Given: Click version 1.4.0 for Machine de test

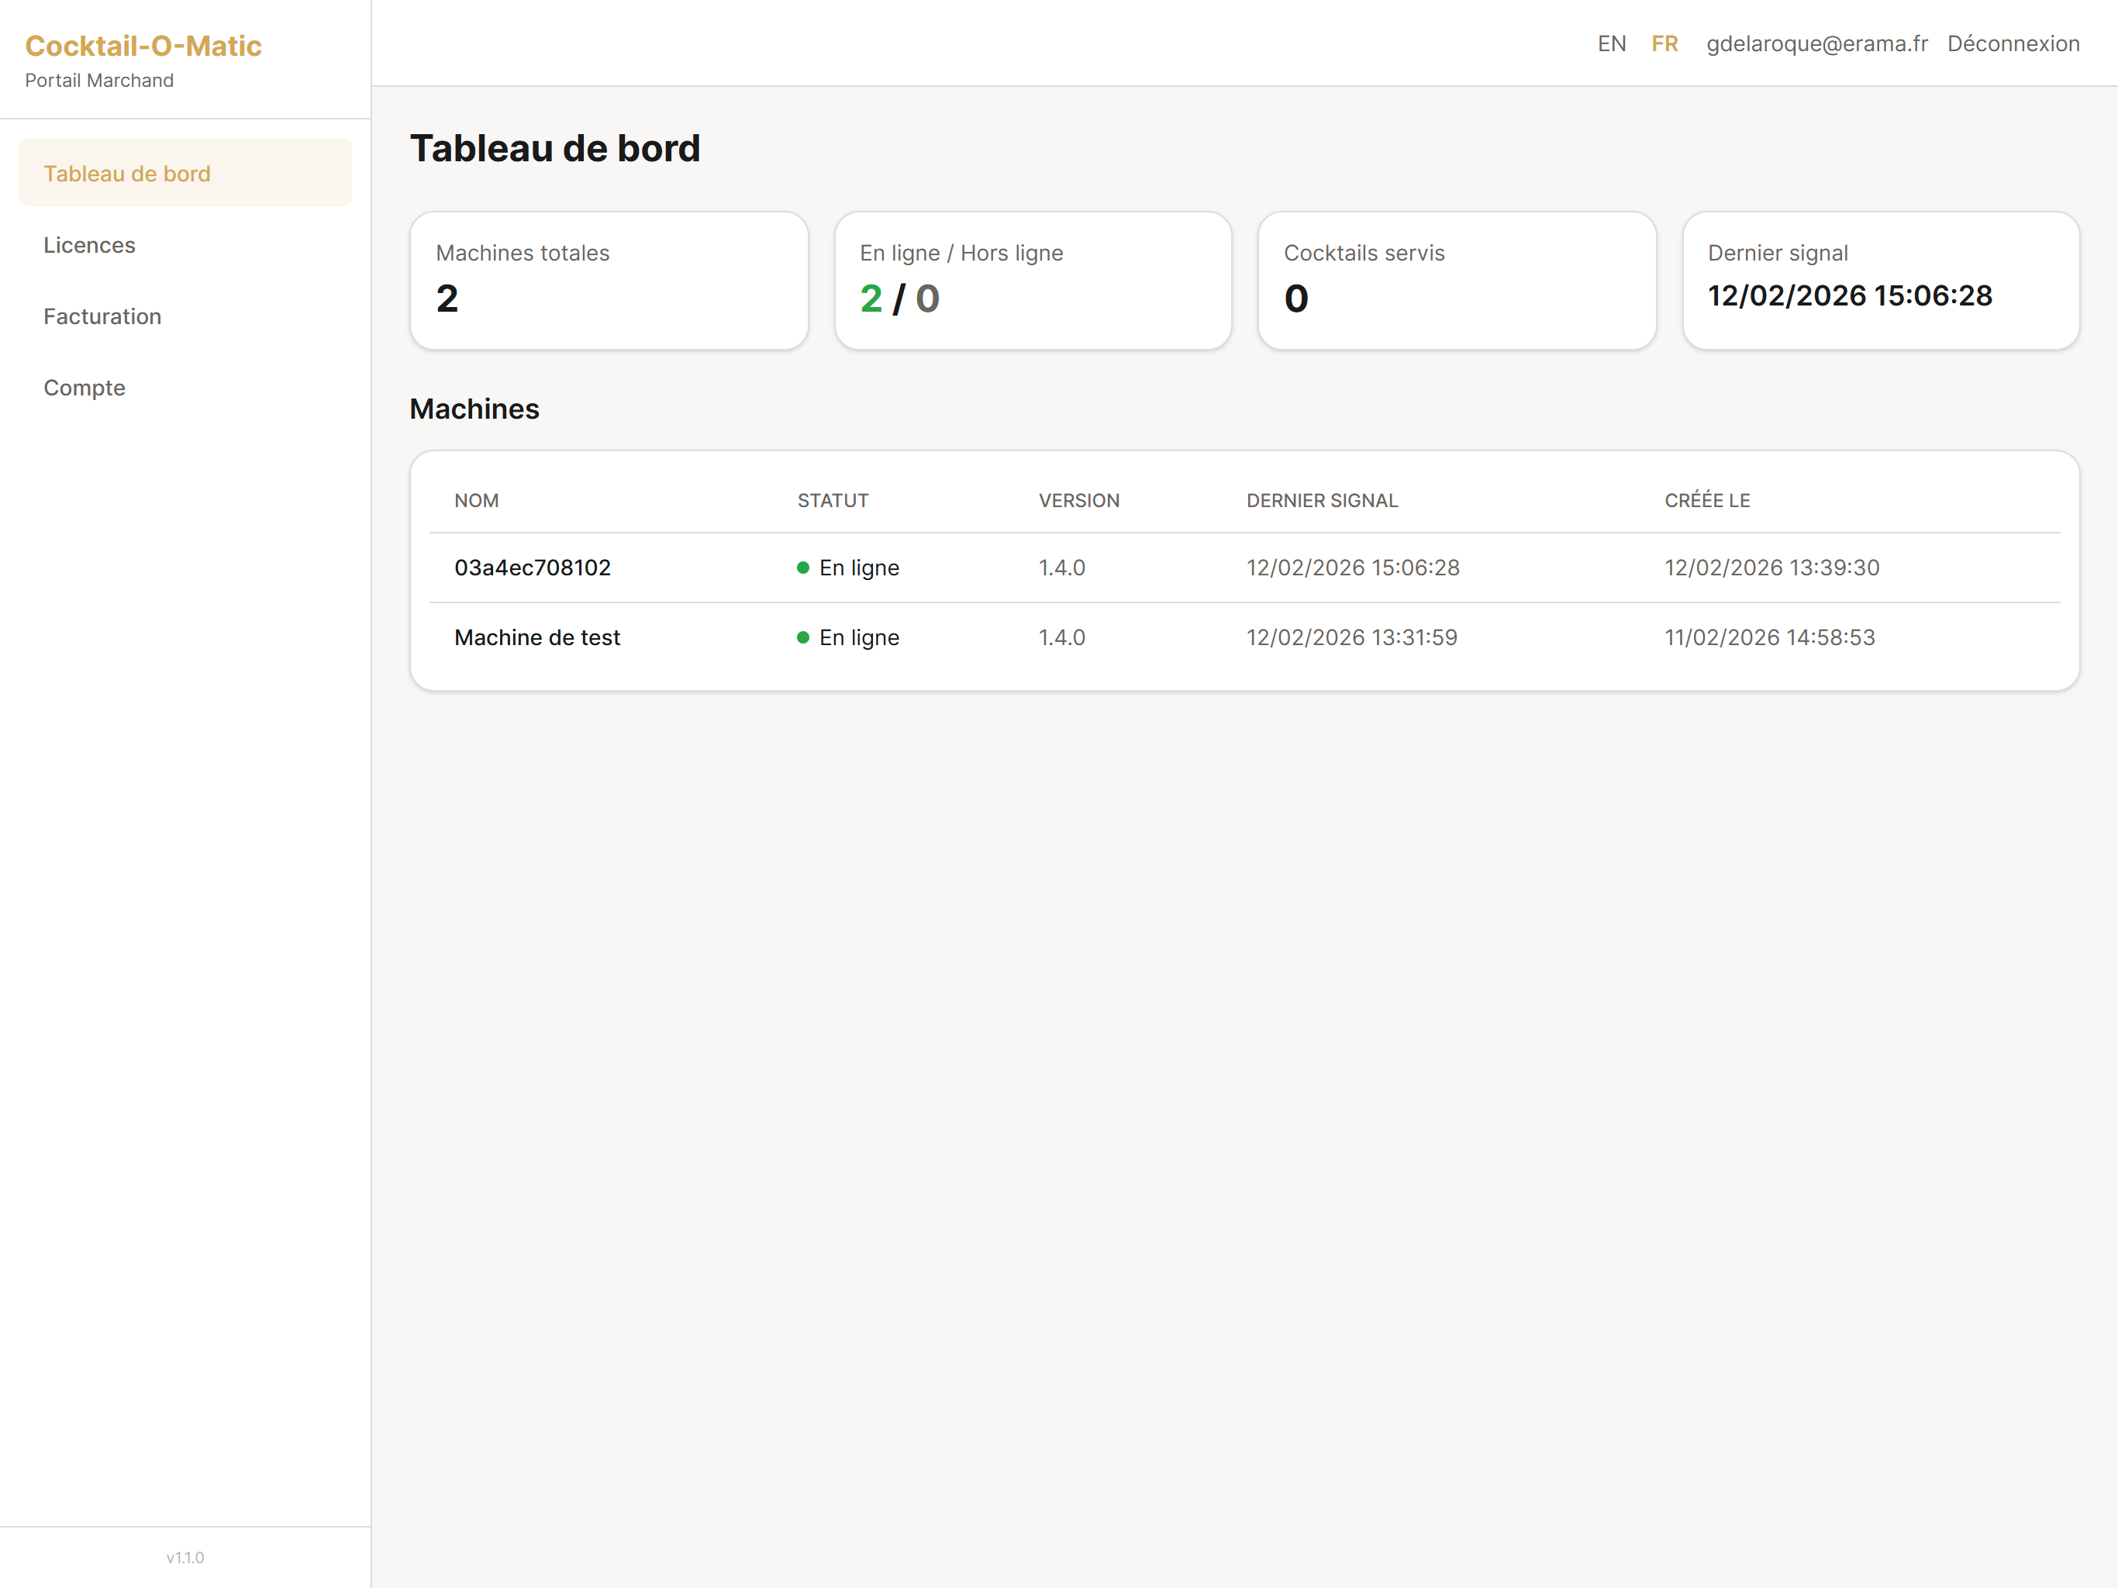Looking at the screenshot, I should pyautogui.click(x=1062, y=638).
